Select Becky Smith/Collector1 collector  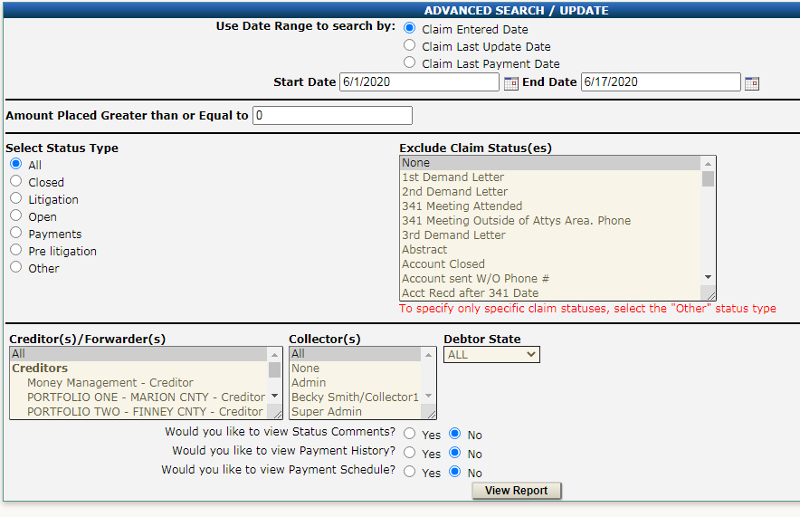[x=356, y=397]
